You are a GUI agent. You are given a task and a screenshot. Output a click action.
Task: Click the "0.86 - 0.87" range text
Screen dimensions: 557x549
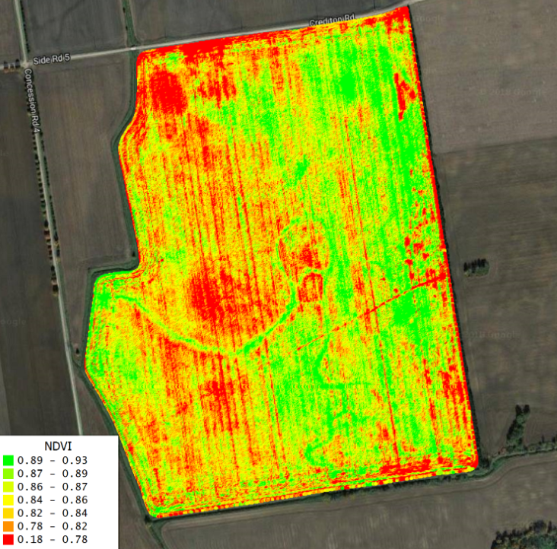coord(52,487)
